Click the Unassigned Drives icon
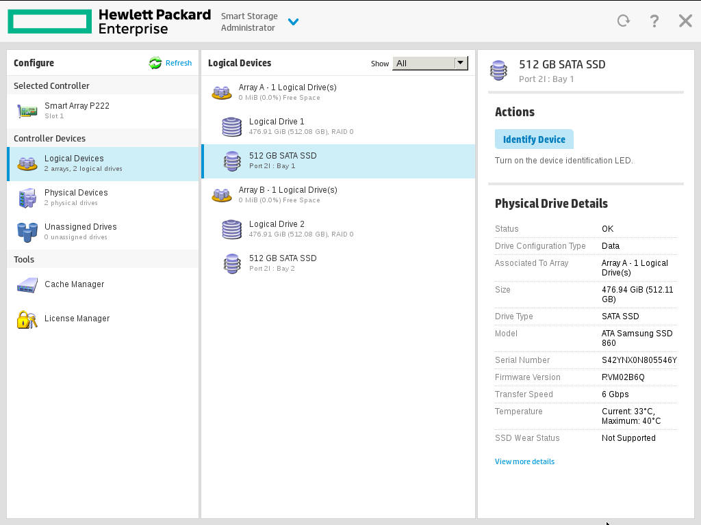701x525 pixels. 27,232
